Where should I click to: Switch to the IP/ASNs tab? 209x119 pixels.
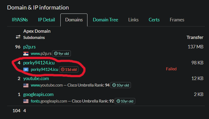[x=20, y=20]
